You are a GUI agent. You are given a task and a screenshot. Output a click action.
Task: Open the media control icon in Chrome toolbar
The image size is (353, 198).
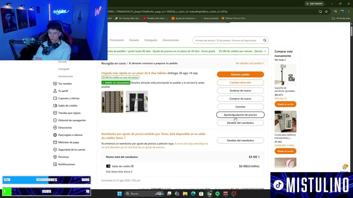pyautogui.click(x=335, y=12)
